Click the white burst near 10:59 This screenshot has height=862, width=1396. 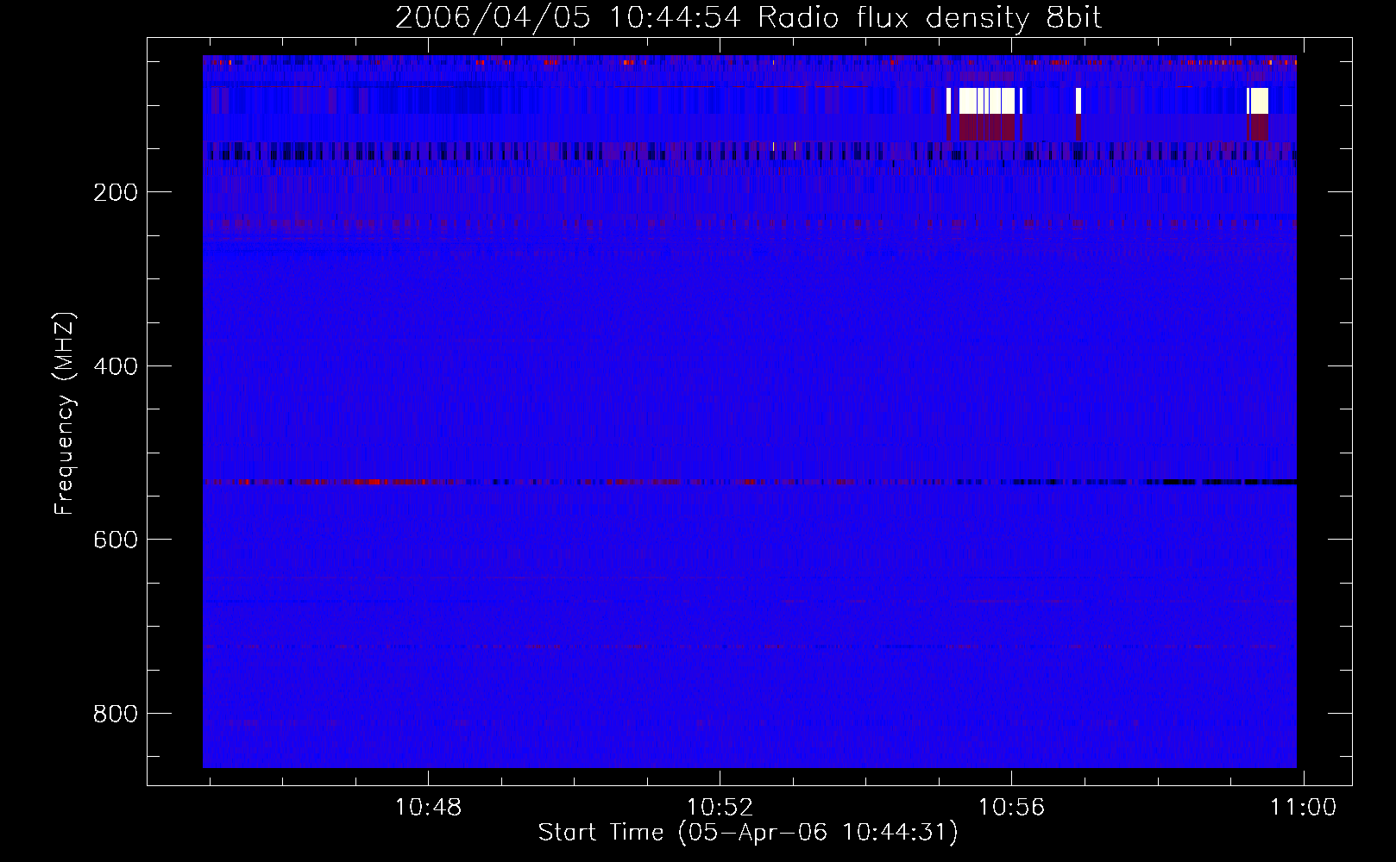tap(1258, 101)
